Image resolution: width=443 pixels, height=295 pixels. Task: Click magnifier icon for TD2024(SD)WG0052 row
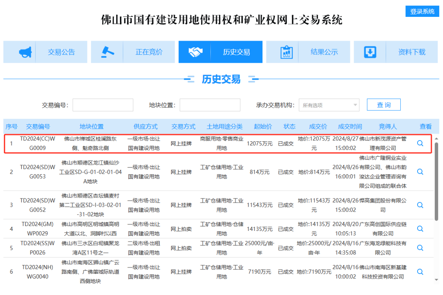tap(420, 205)
